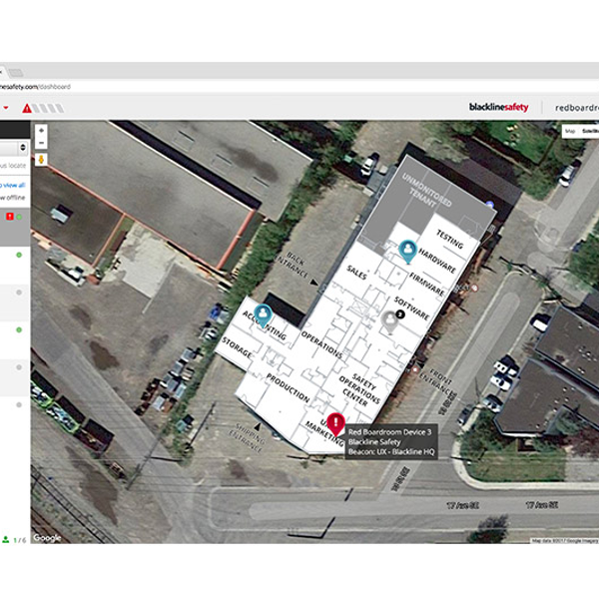Click the 'SALES' floor plan label
Screen dimensions: 599x599
[356, 272]
